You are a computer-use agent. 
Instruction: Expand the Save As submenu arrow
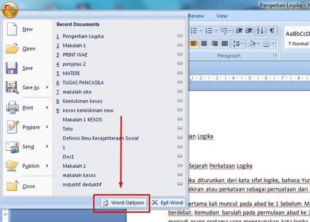[x=47, y=87]
